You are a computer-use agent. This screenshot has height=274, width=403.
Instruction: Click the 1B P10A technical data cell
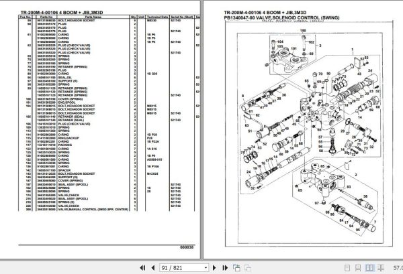[153, 167]
